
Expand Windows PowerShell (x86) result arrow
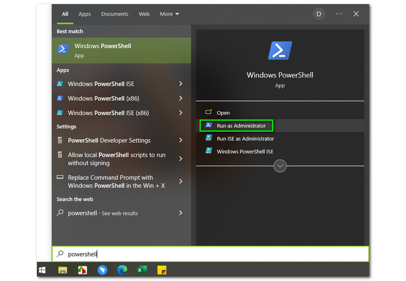(181, 98)
